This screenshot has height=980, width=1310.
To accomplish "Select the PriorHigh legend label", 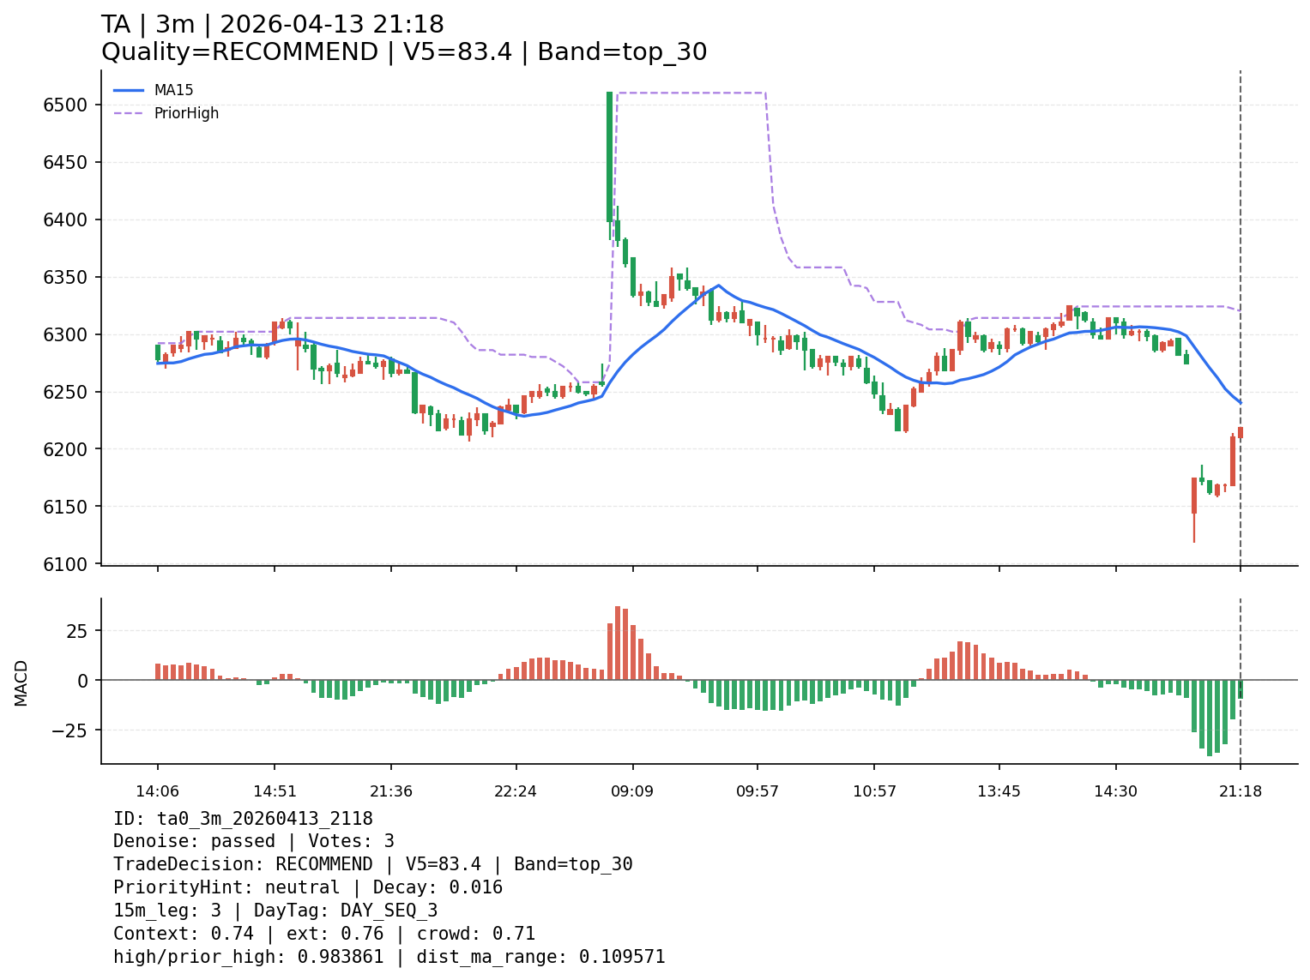I will [x=186, y=113].
